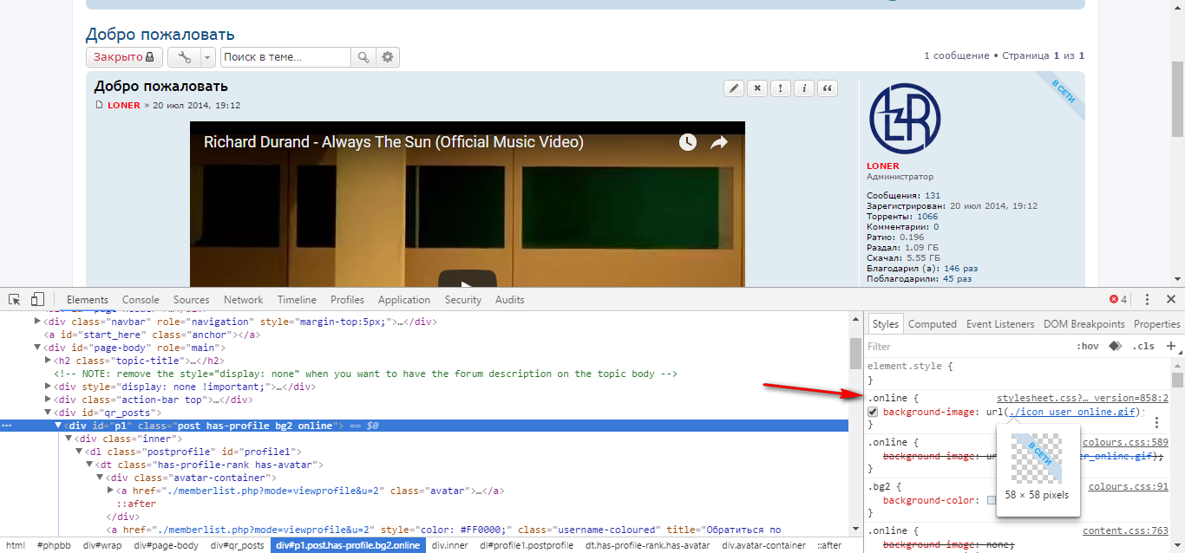Open the Security tab

click(x=463, y=300)
